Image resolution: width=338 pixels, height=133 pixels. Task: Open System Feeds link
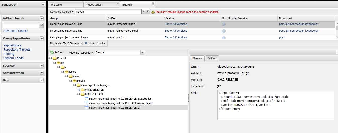(13, 58)
